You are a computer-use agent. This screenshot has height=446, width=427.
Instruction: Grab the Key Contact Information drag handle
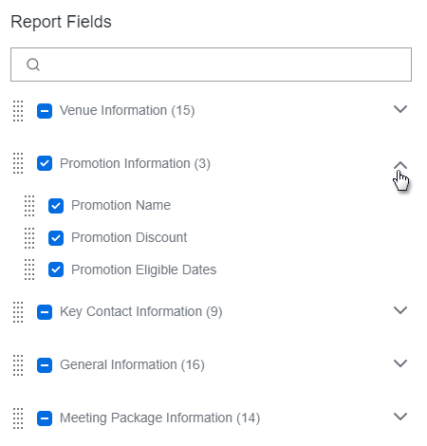18,312
